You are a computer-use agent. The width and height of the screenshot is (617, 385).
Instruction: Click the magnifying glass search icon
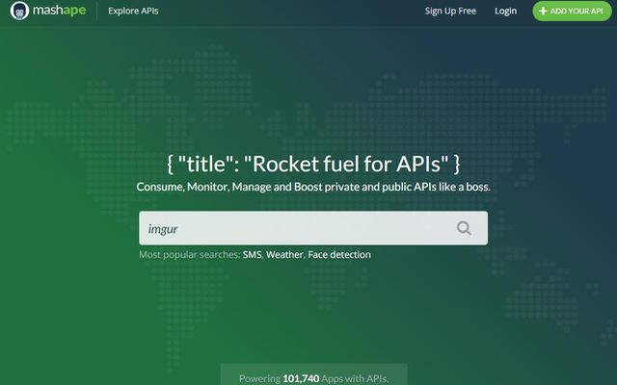click(x=464, y=228)
